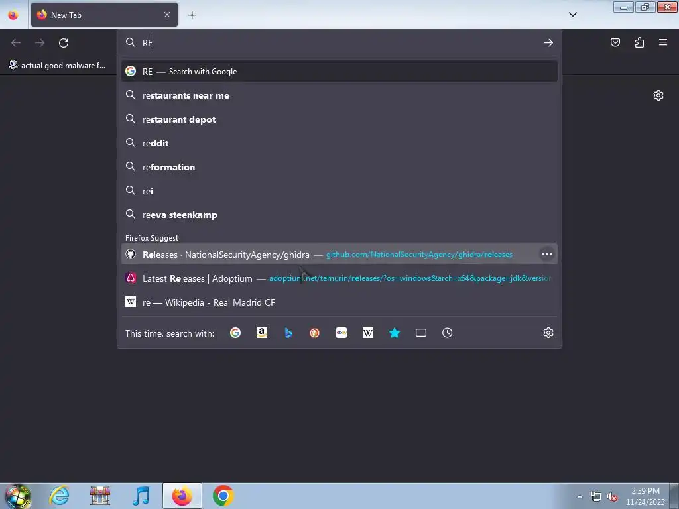The width and height of the screenshot is (679, 509).
Task: Open more options for ghidra result
Action: coord(547,254)
